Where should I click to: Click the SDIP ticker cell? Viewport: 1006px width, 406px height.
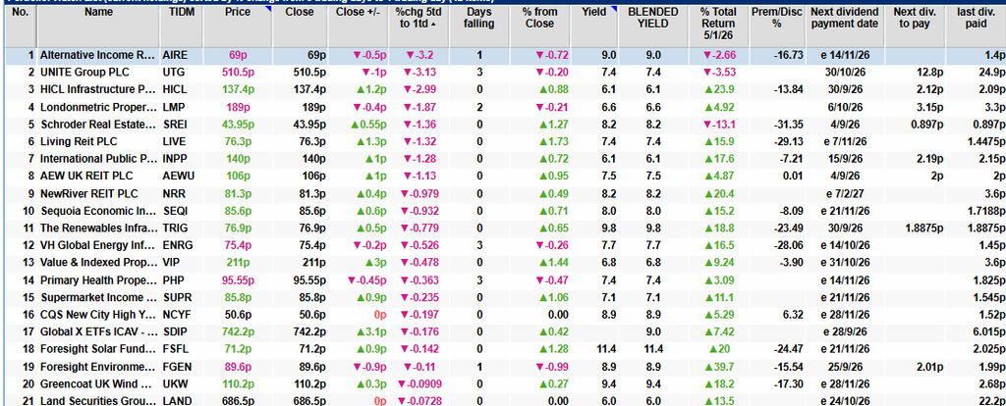click(175, 331)
